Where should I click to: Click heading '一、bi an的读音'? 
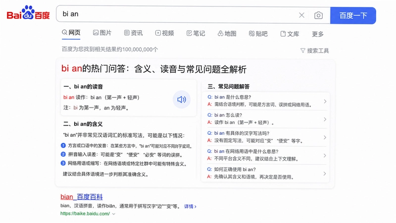[83, 87]
